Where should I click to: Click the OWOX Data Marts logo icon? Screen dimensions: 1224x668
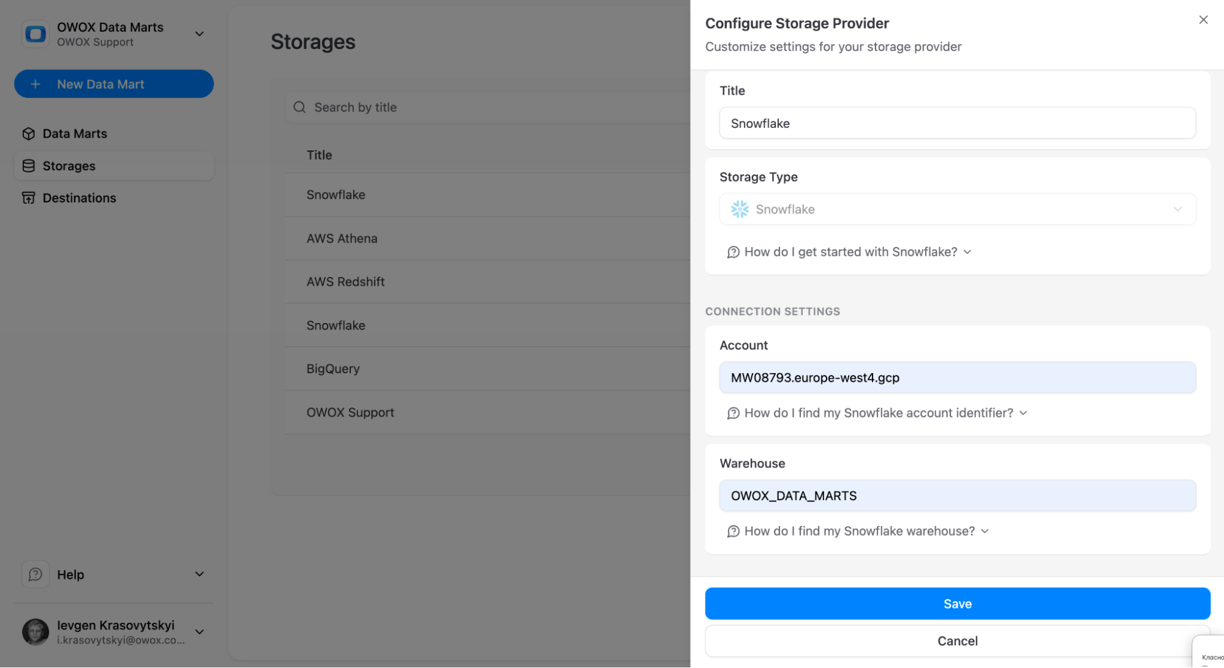pos(36,34)
